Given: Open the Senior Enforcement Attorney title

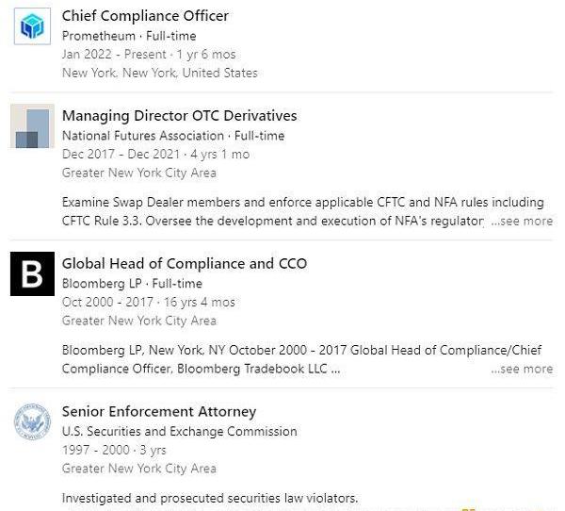Looking at the screenshot, I should pos(158,412).
